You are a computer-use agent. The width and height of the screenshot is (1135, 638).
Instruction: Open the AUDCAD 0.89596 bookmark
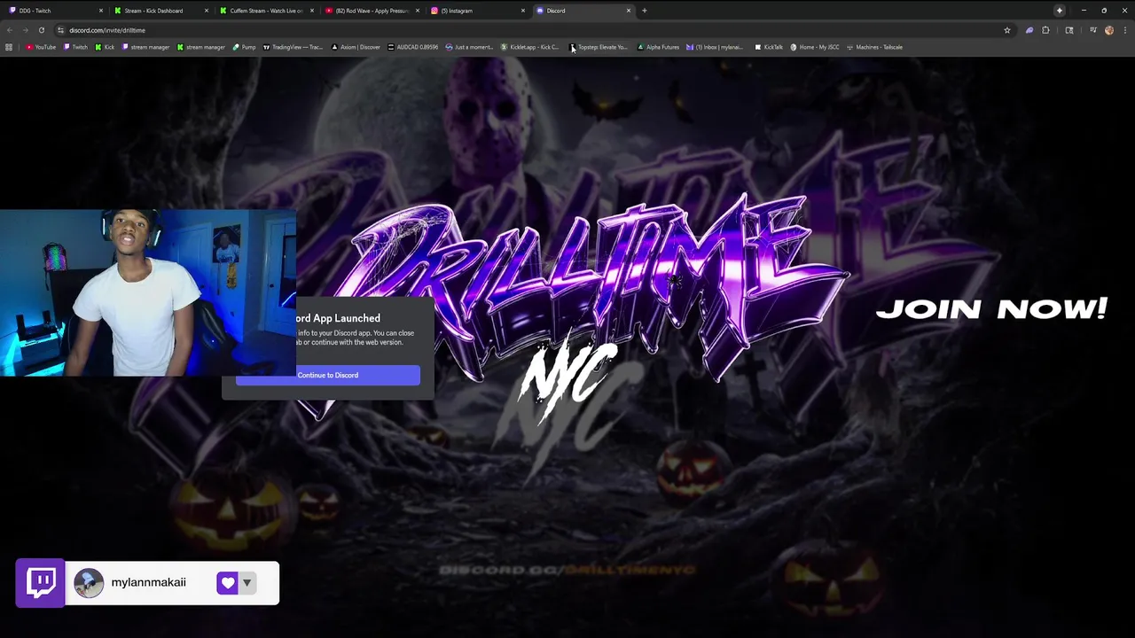(413, 47)
